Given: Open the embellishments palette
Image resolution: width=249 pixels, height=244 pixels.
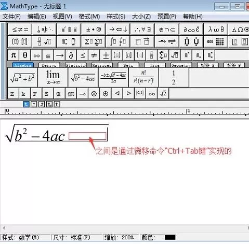Looking at the screenshot, I should 69,30.
